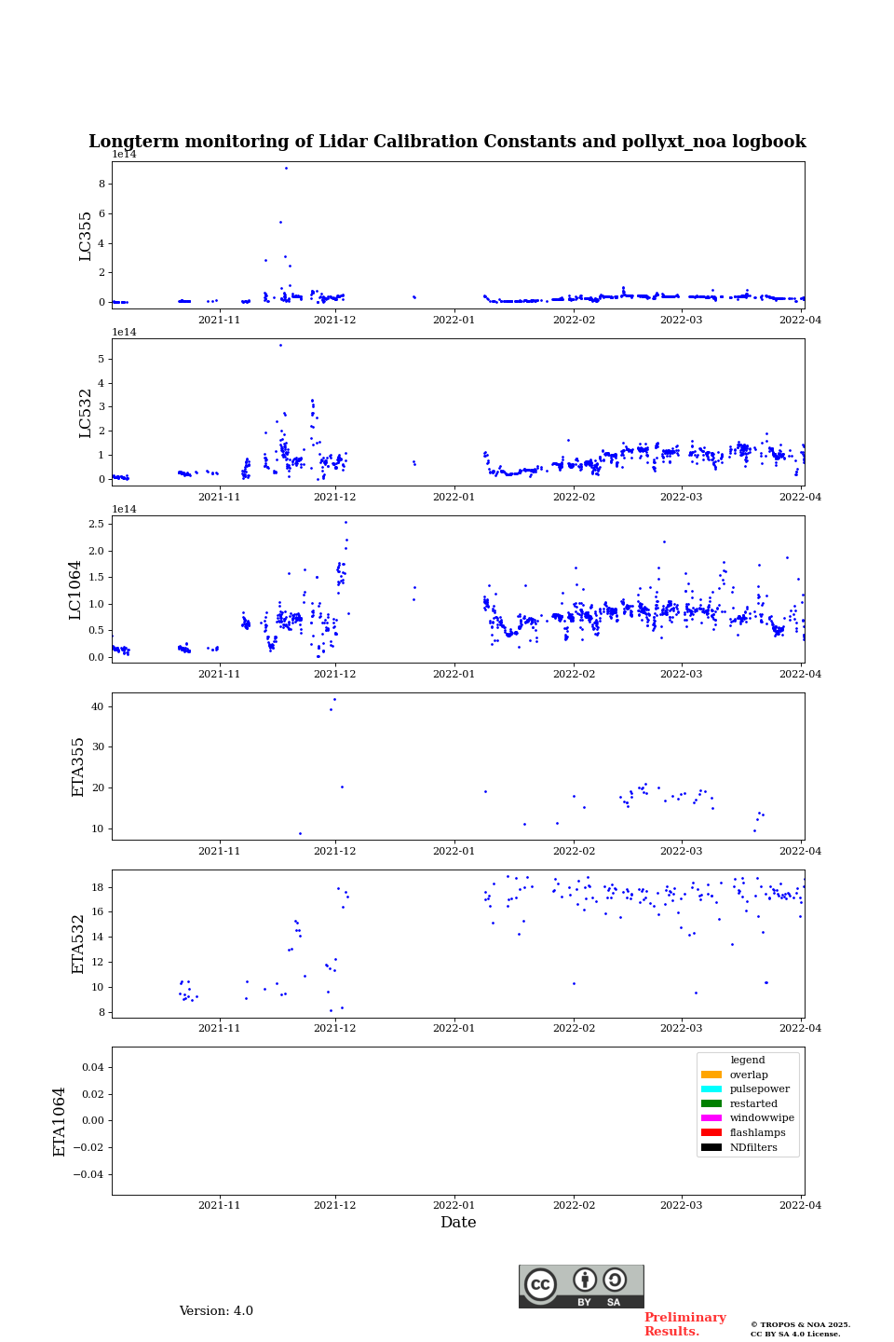This screenshot has height=1342, width=894.
Task: Click the 'overlap' legend label
Action: (x=749, y=1075)
